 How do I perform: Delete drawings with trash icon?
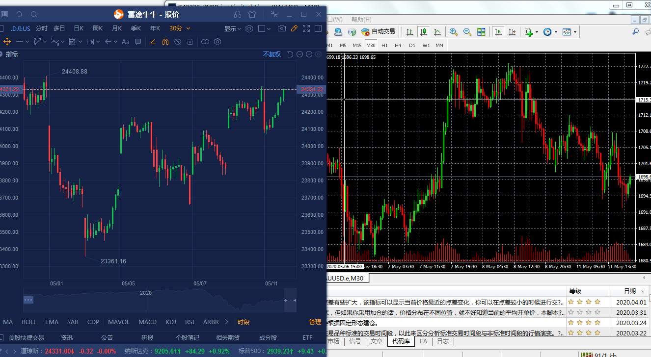190,42
